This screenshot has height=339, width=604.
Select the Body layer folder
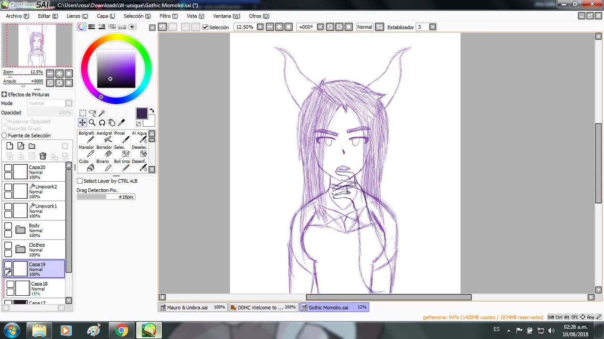click(x=34, y=230)
